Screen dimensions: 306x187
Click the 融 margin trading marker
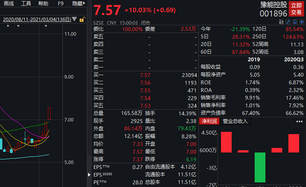click(281, 22)
